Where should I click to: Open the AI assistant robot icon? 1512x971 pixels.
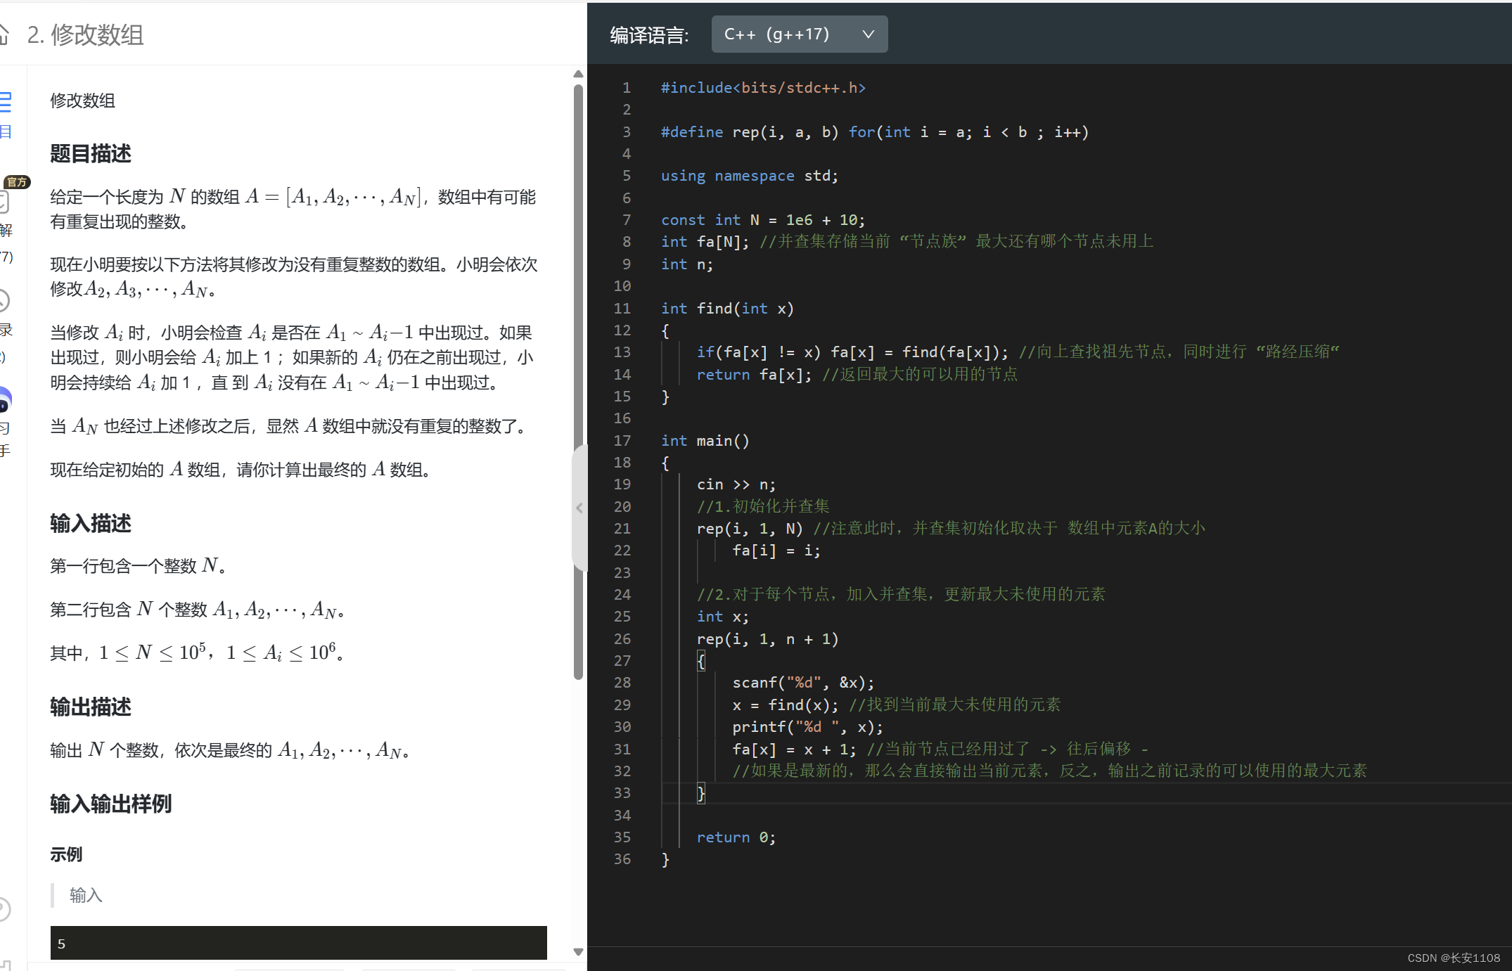click(4, 401)
